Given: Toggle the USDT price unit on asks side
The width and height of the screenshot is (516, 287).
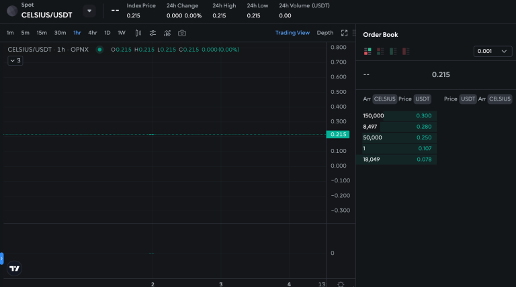Looking at the screenshot, I should 468,99.
